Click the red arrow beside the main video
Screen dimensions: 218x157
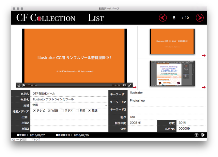click(x=135, y=87)
